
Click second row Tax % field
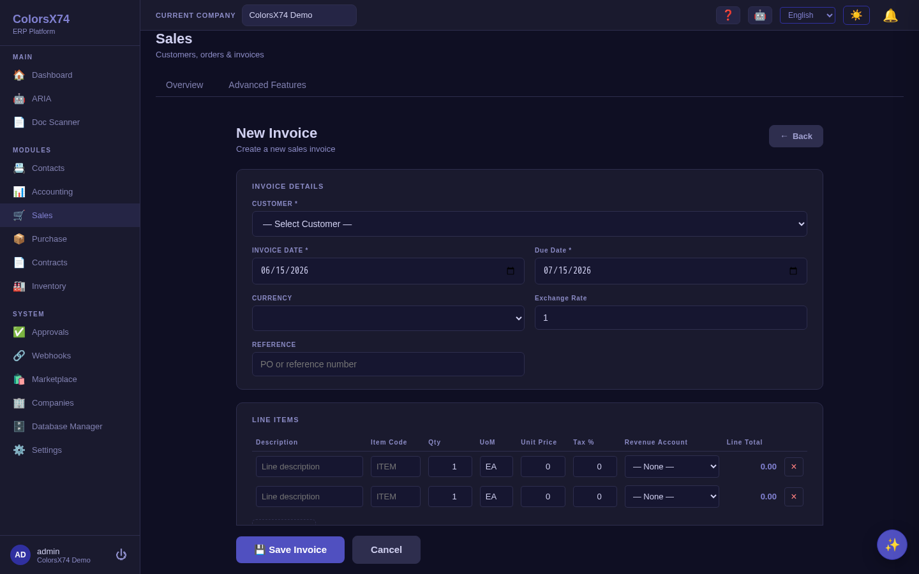(x=595, y=497)
